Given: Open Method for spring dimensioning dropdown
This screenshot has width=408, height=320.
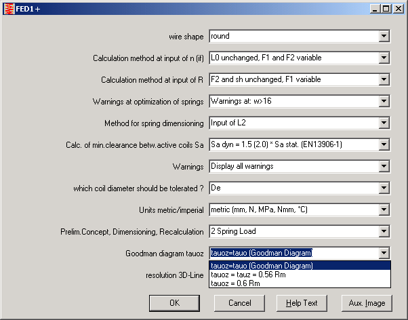Looking at the screenshot, I should click(x=383, y=123).
